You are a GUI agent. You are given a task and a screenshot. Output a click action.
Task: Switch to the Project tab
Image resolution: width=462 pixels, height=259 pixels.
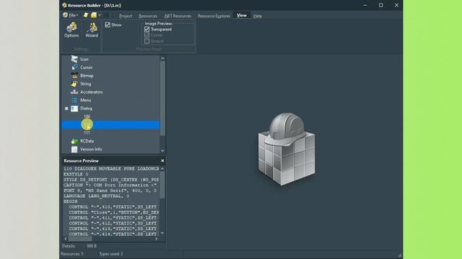pos(126,16)
